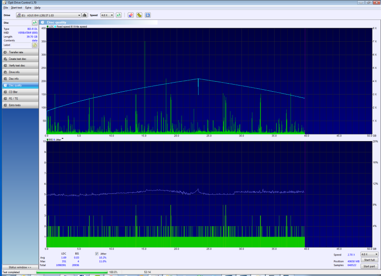The width and height of the screenshot is (381, 276).
Task: Open the Extra tests section
Action: 20,105
